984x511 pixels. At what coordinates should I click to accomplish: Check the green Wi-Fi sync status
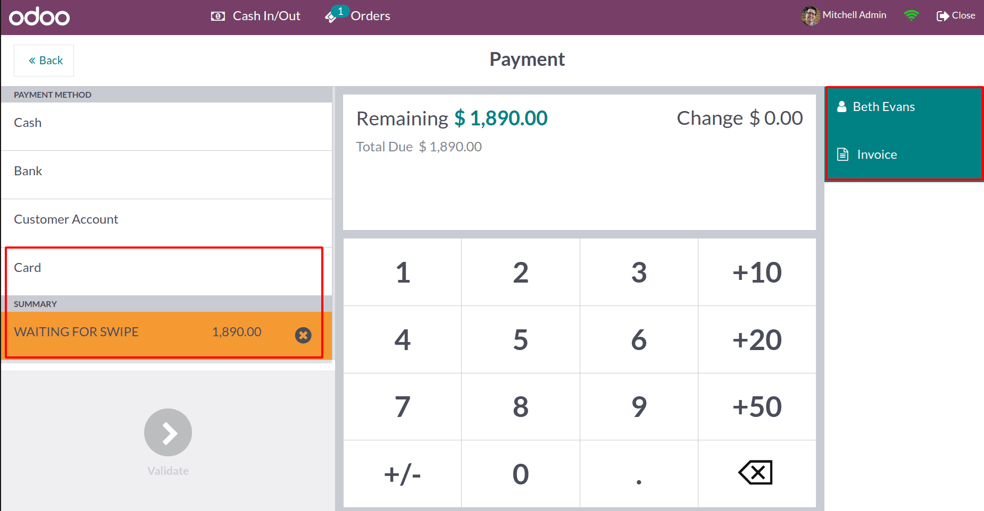pyautogui.click(x=911, y=16)
